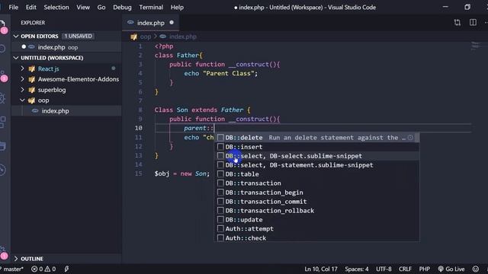Switch to the index.php editor tab
Screen dimensions: 488x274
pos(150,23)
